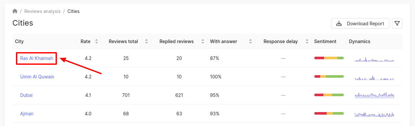Click the Sentiment column header
The image size is (415, 126).
click(x=325, y=41)
